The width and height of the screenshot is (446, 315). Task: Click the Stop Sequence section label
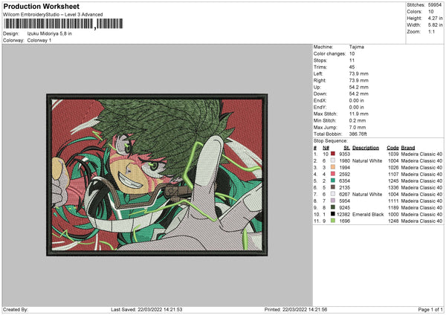(330, 140)
